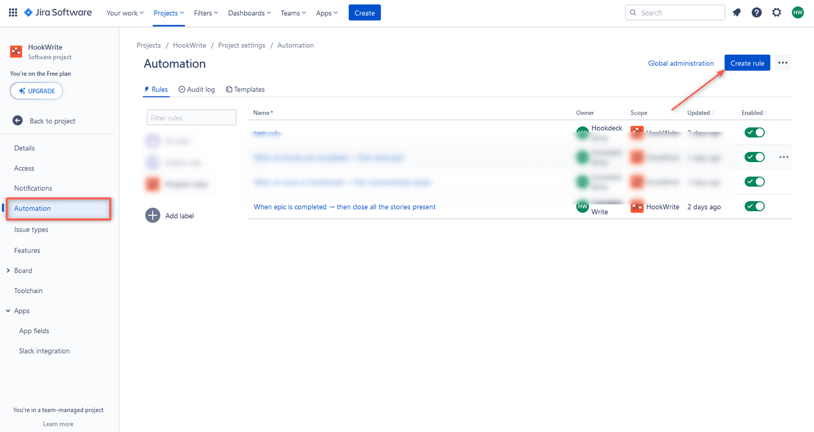
Task: Click the Create rule button
Action: [747, 63]
